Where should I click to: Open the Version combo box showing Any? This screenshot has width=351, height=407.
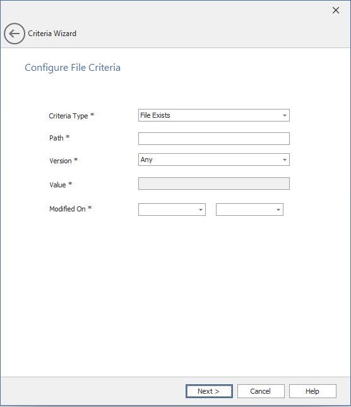[x=214, y=160]
